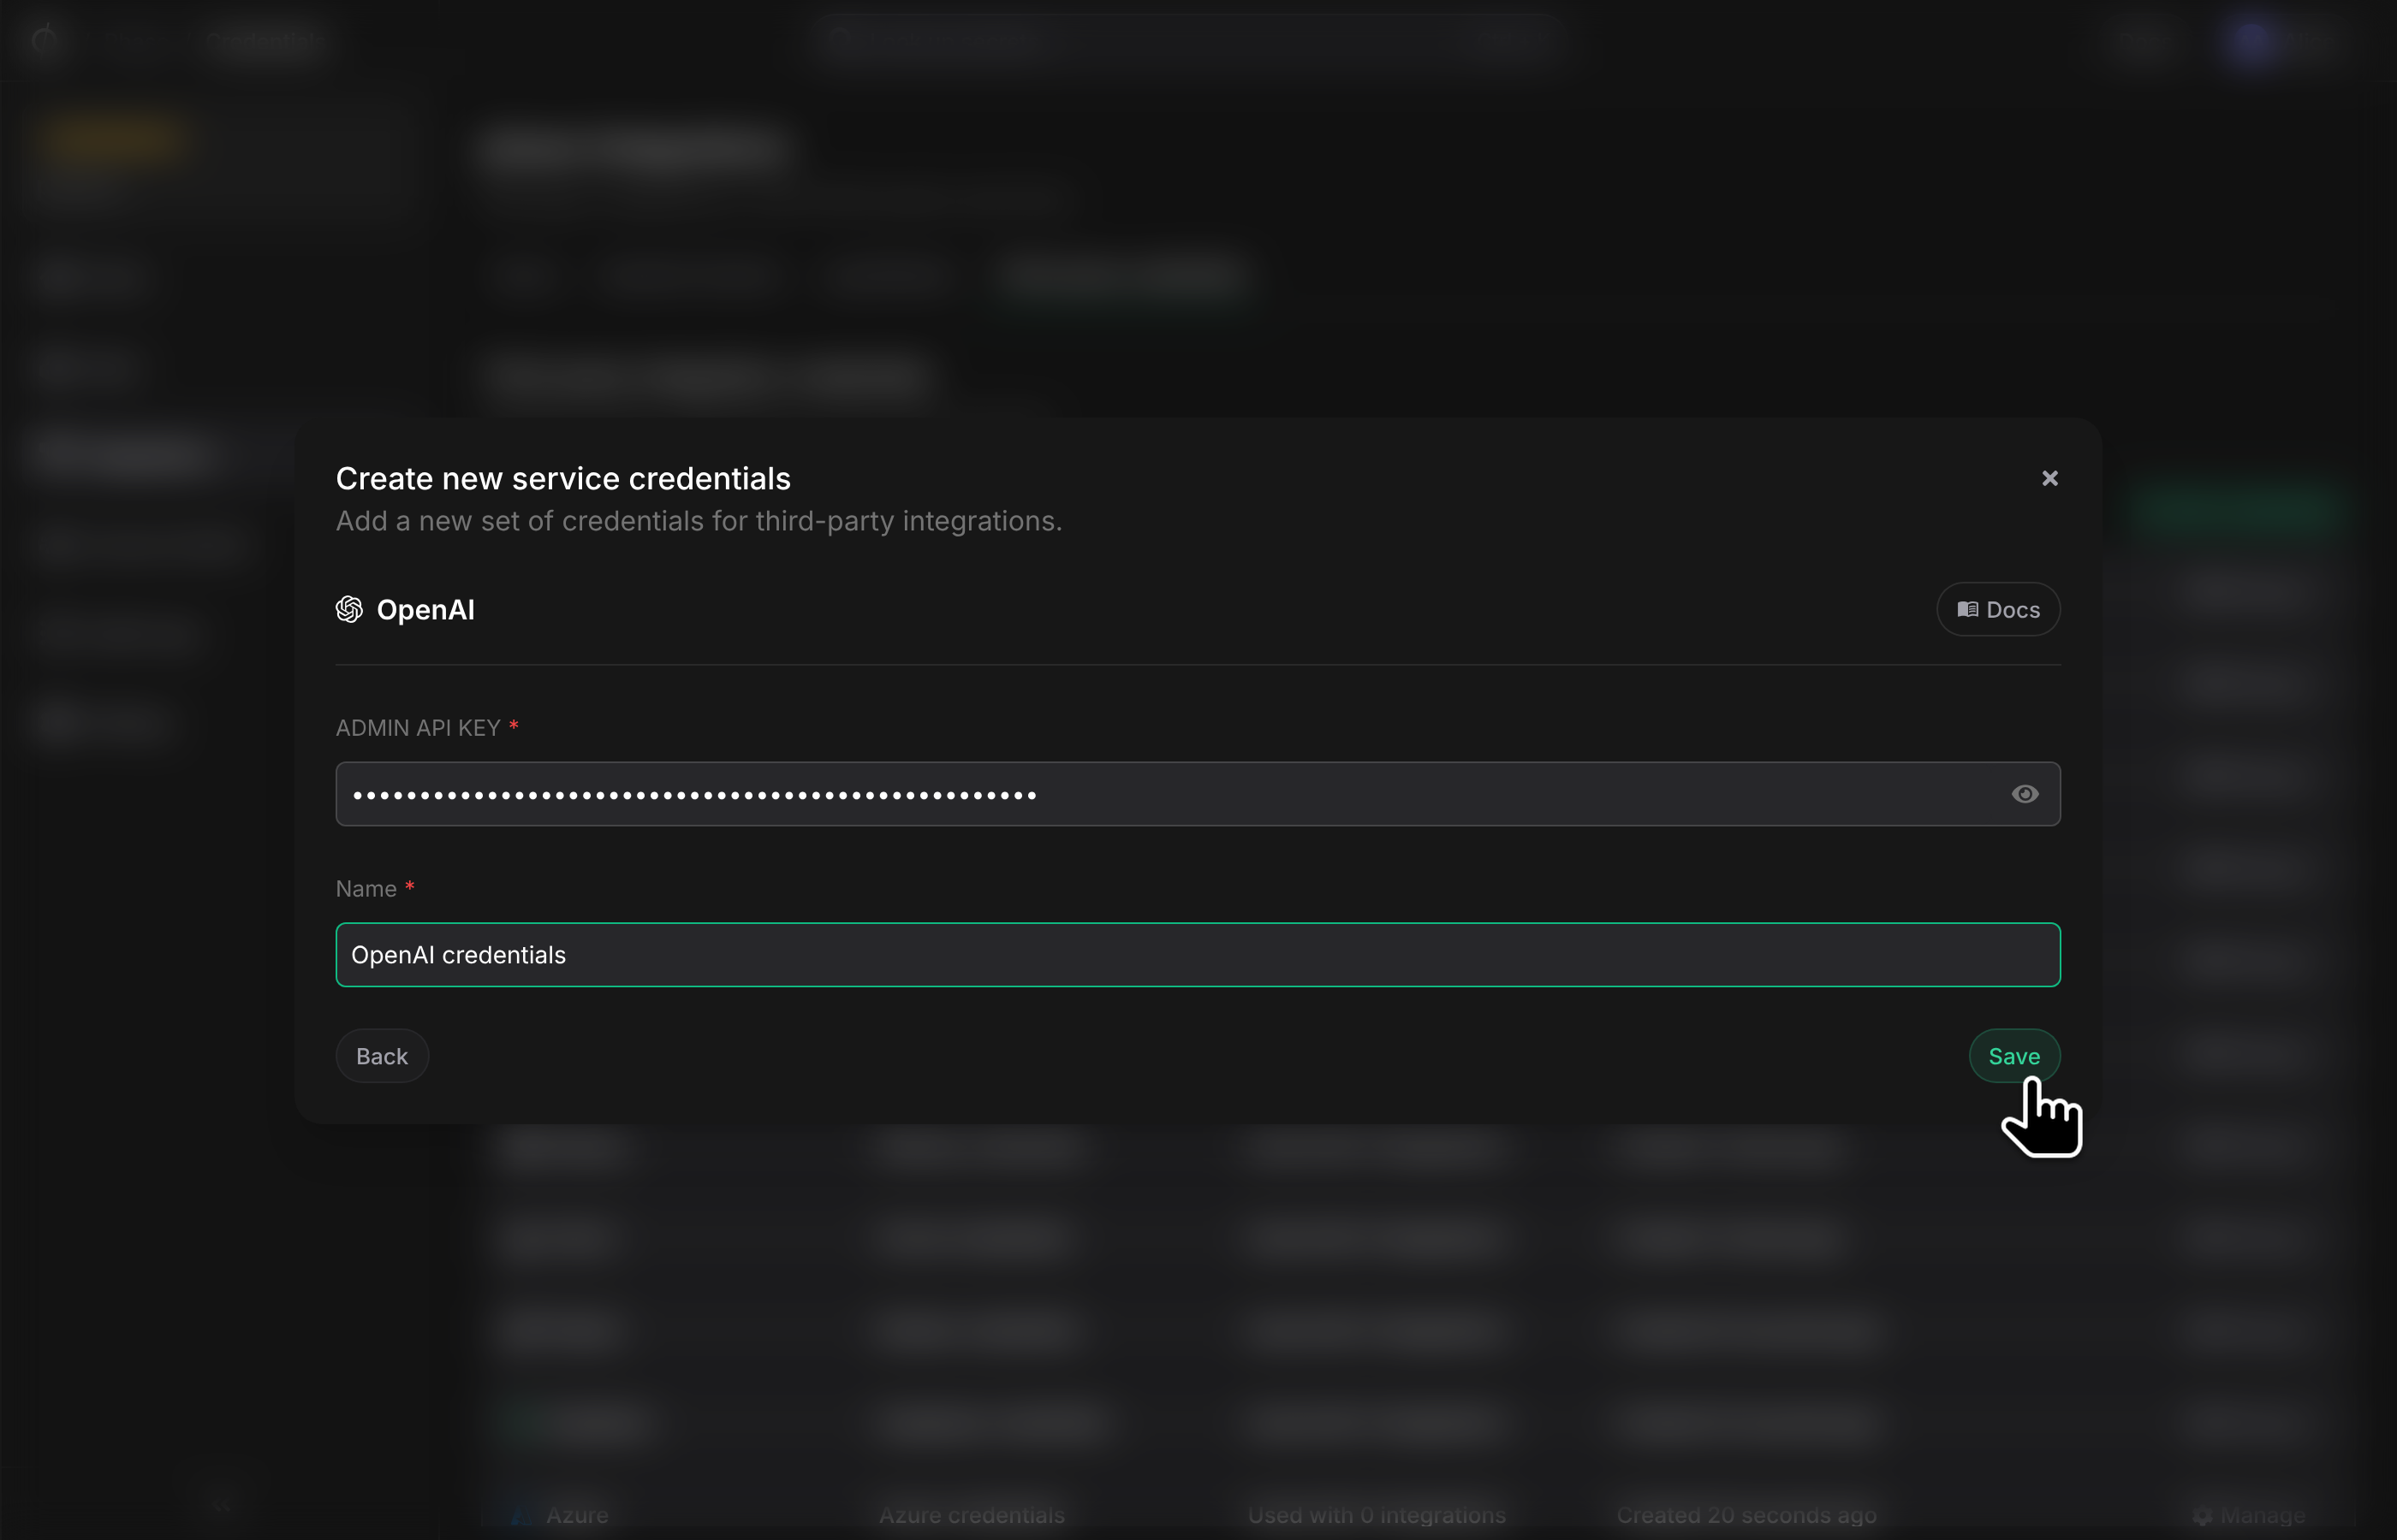Click the Azure credentials name in the list
The width and height of the screenshot is (2397, 1540).
click(972, 1515)
